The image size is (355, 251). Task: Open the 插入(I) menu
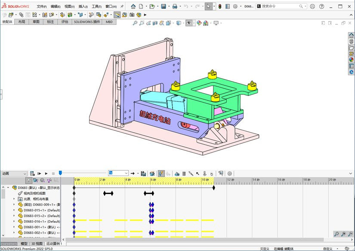[83, 6]
